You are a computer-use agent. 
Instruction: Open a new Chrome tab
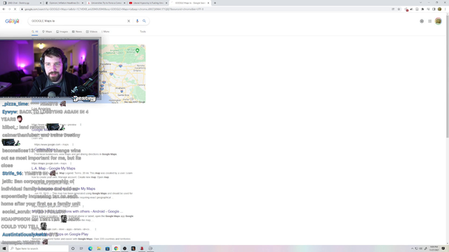pos(215,3)
